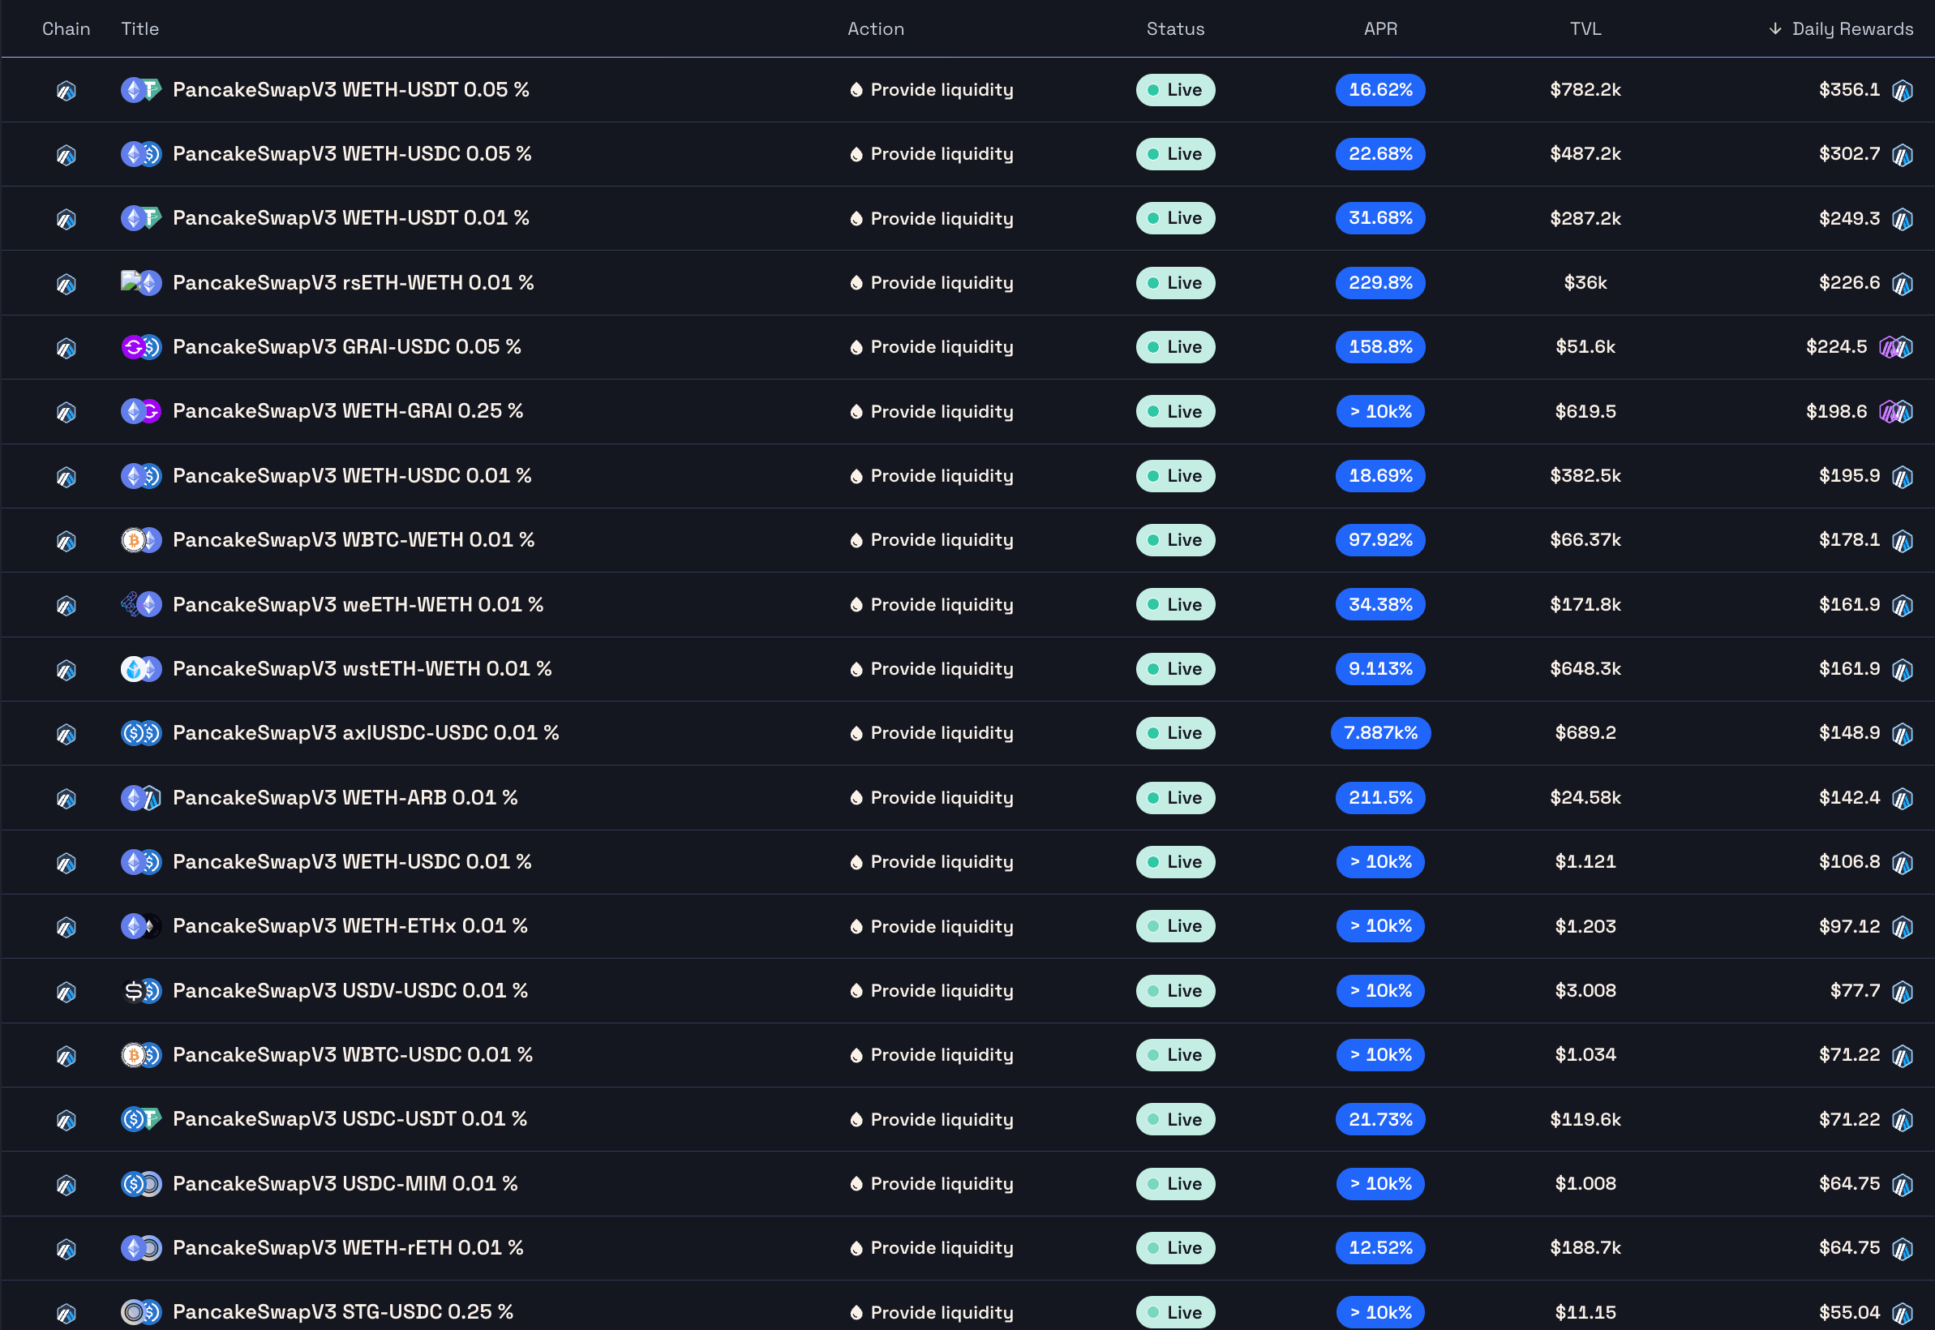Click token pair icon for wstETH-WETH 0.01 %
1935x1330 pixels.
141,668
